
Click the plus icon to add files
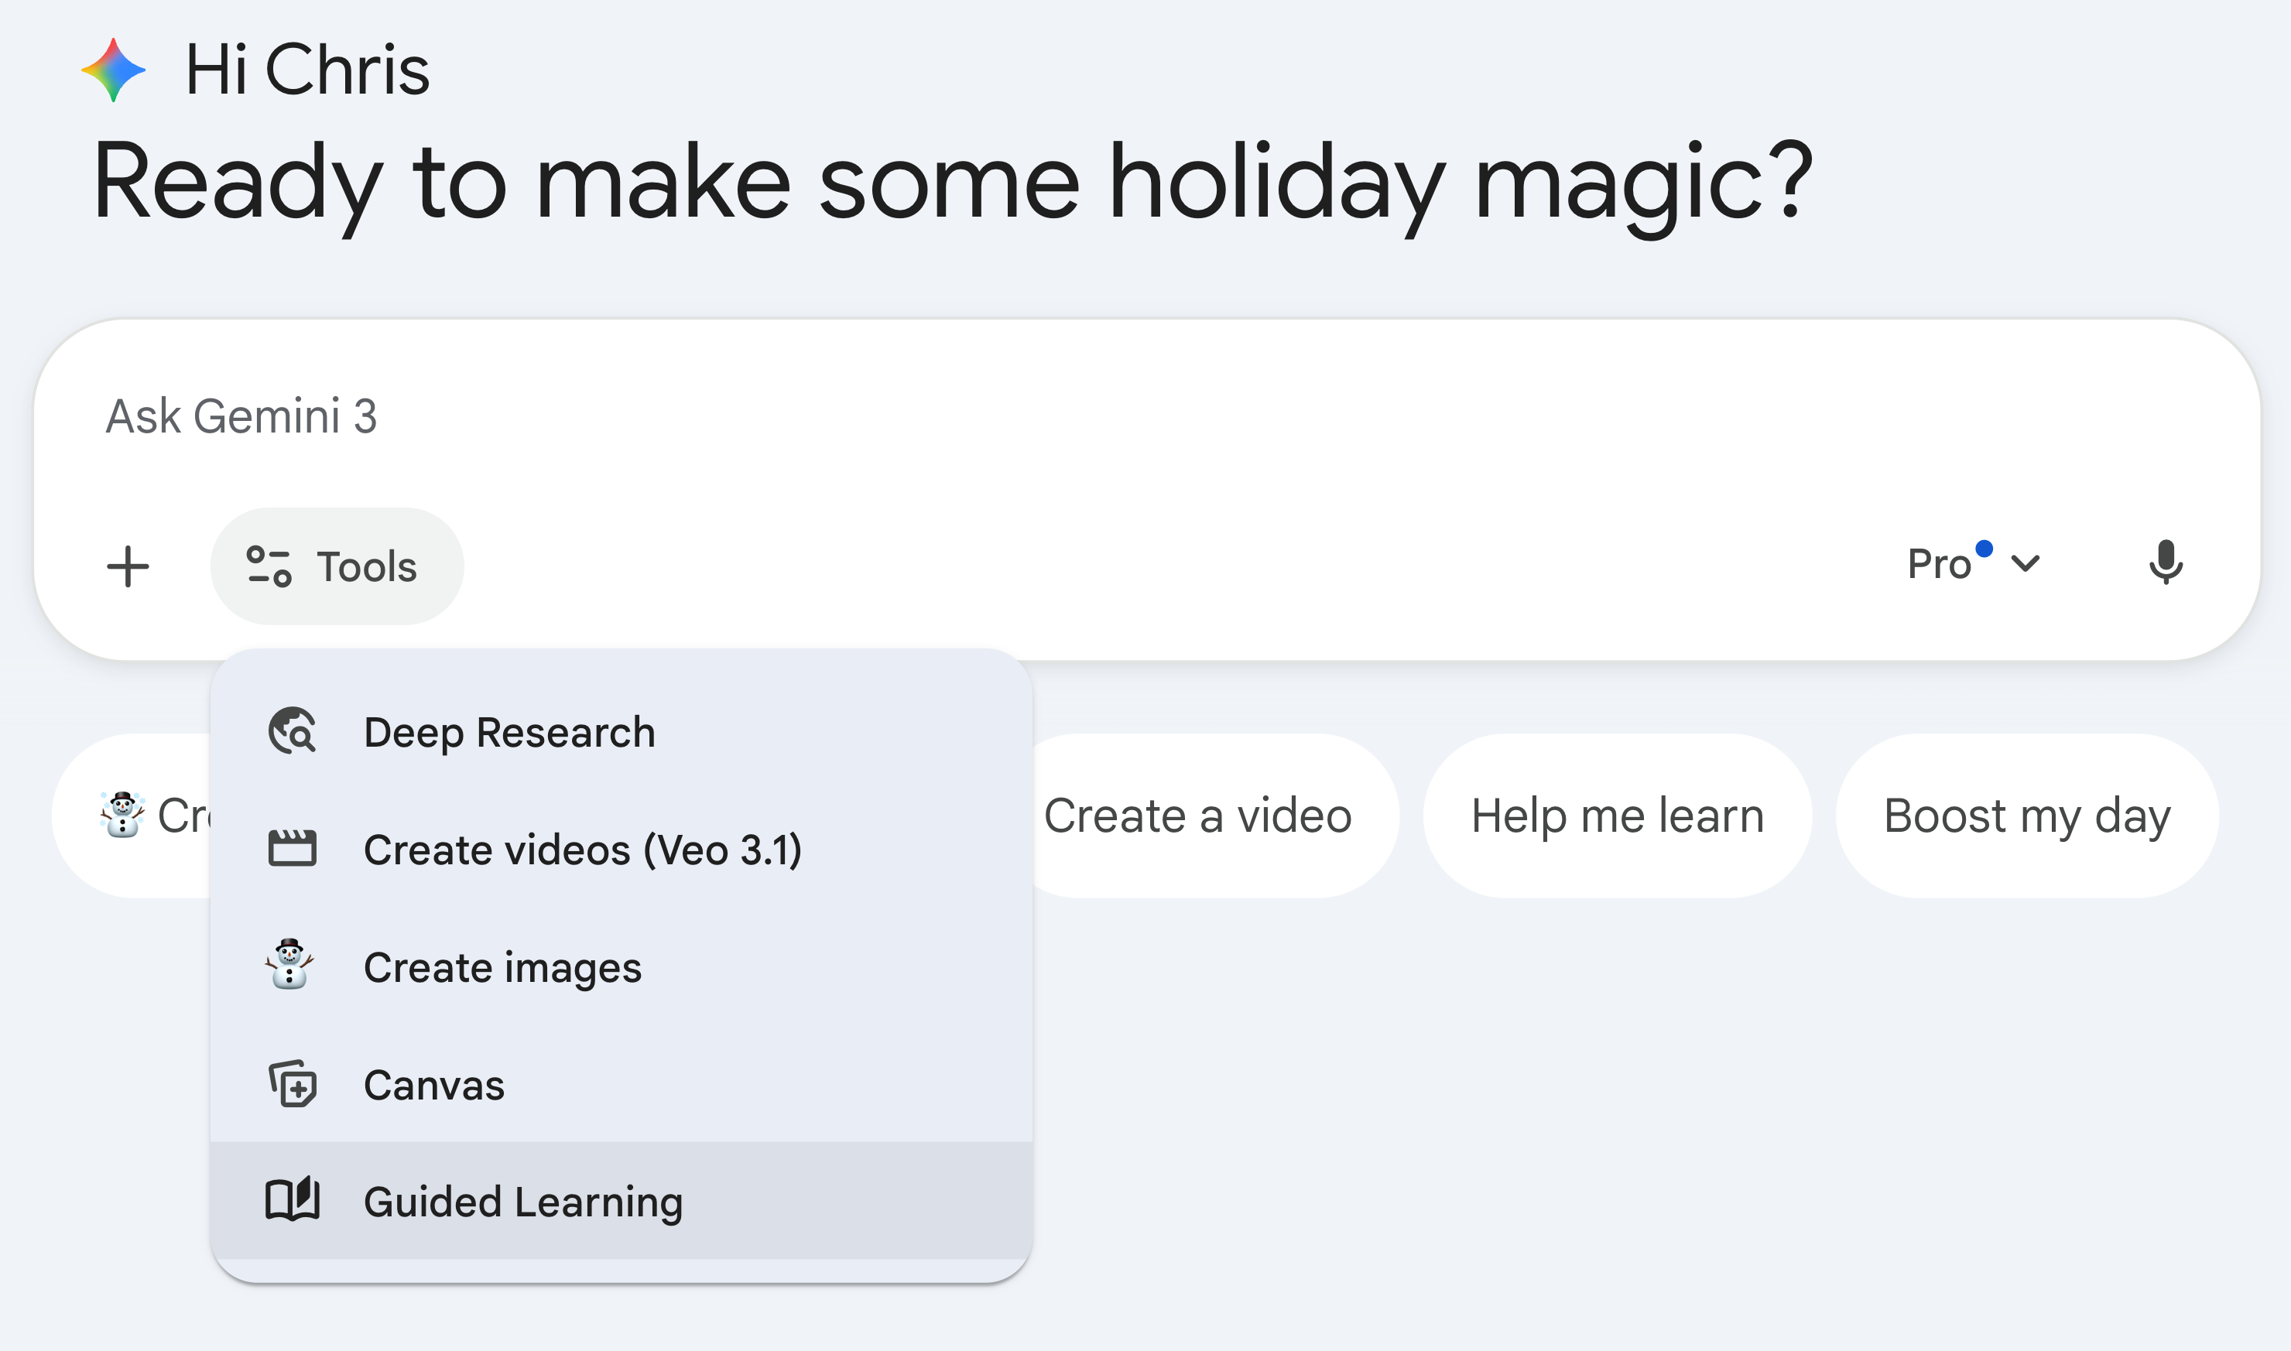point(128,567)
